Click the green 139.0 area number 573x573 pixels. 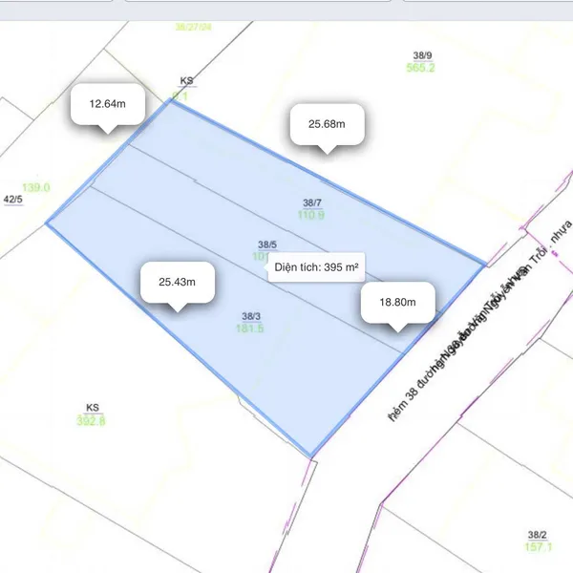click(x=36, y=188)
